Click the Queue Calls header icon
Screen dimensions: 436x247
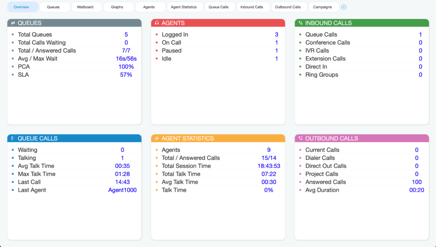tap(13, 138)
